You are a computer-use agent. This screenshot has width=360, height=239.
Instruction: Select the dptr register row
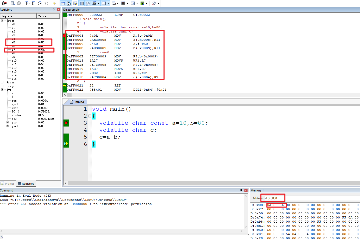(30, 108)
